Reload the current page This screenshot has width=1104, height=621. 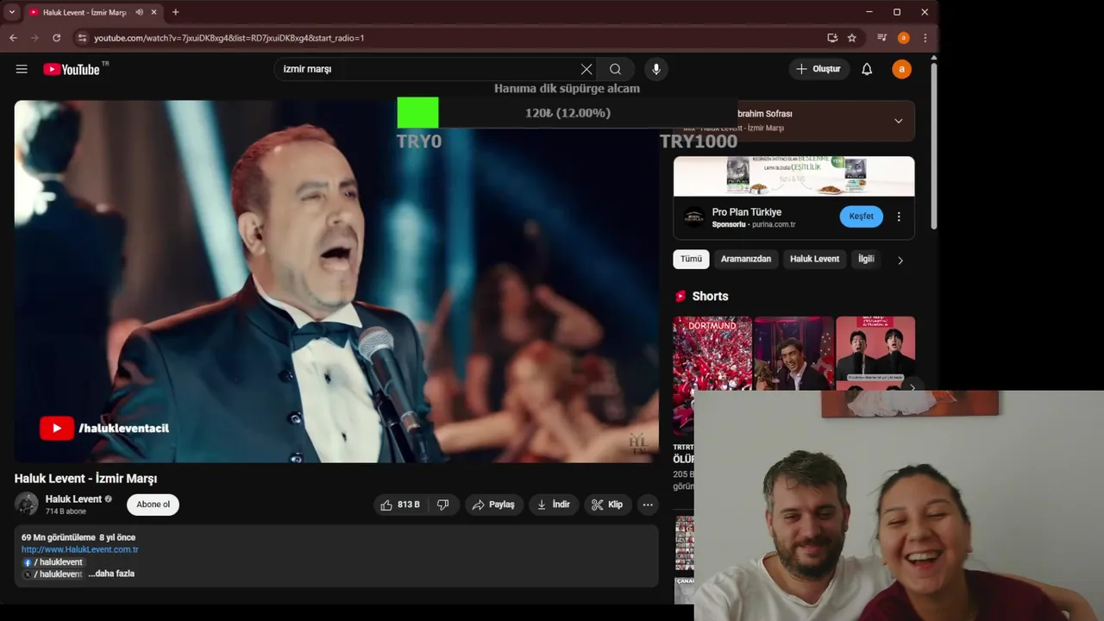click(57, 38)
